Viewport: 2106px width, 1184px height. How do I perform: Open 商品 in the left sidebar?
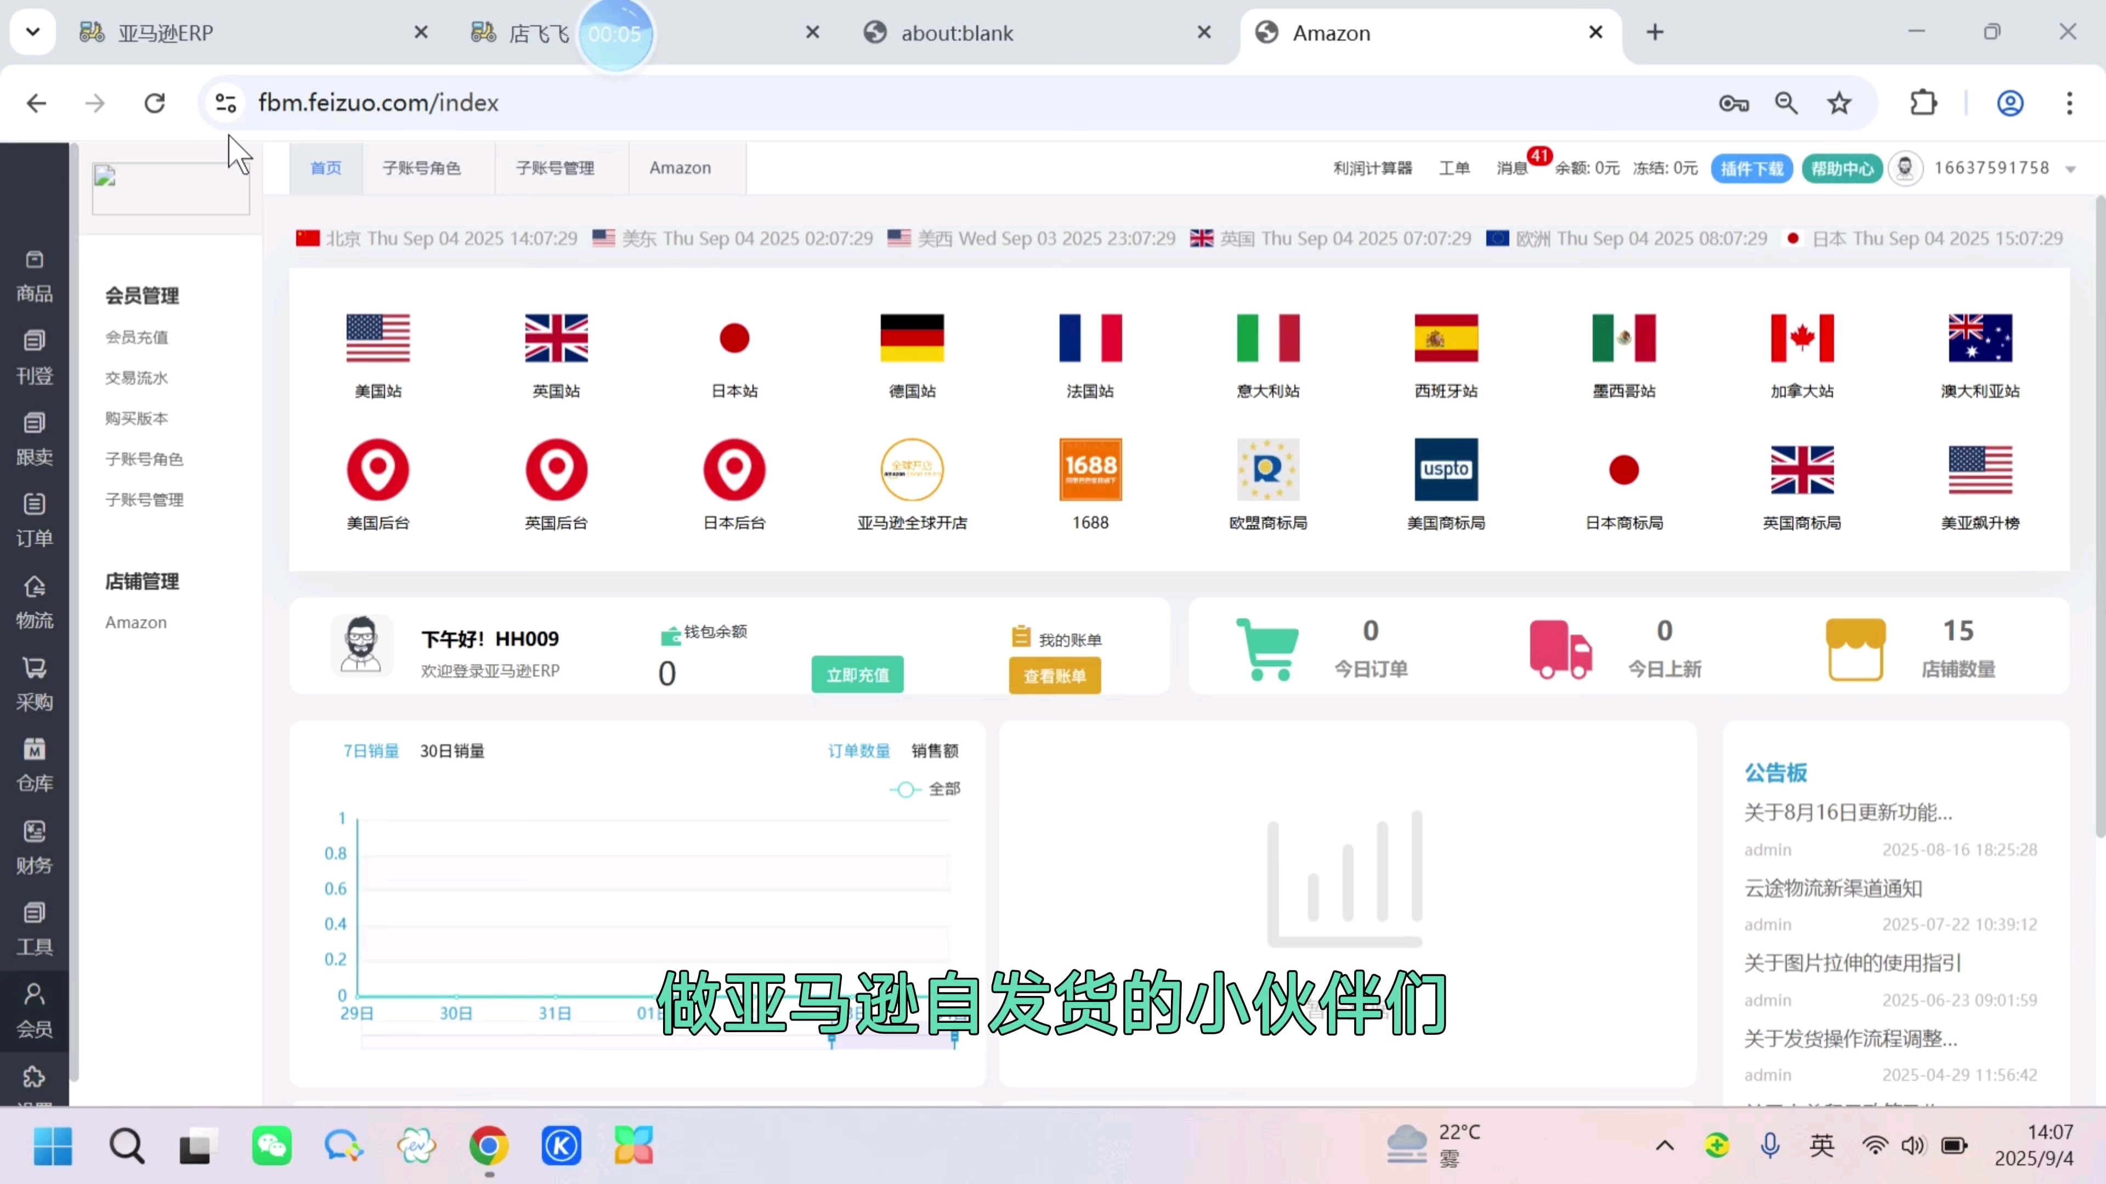35,277
